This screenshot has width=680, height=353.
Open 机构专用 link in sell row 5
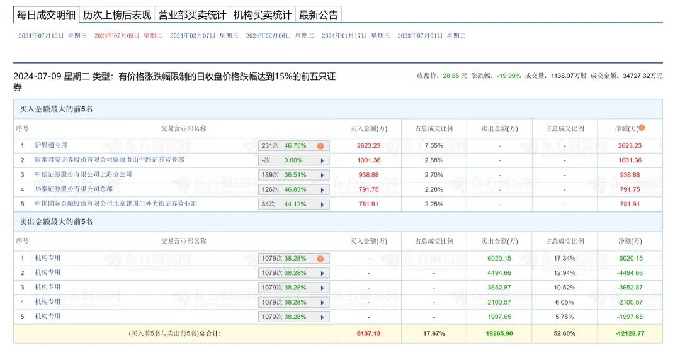(48, 317)
